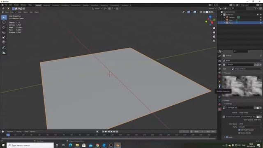Open the Global transform orientation dropdown

(x=97, y=9)
